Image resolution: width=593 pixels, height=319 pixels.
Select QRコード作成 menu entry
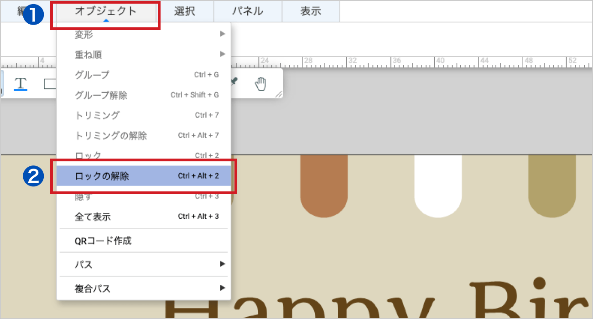click(143, 241)
